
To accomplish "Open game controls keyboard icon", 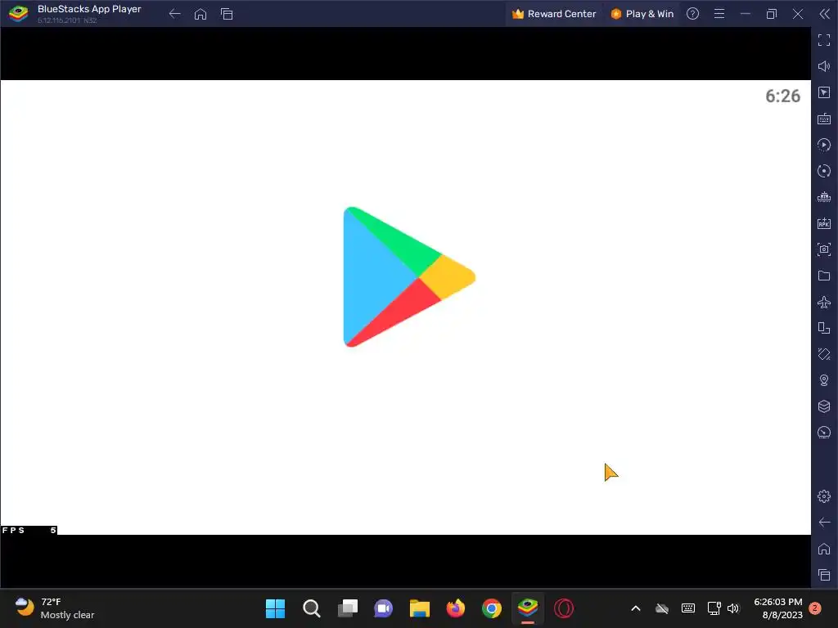I will pyautogui.click(x=824, y=119).
